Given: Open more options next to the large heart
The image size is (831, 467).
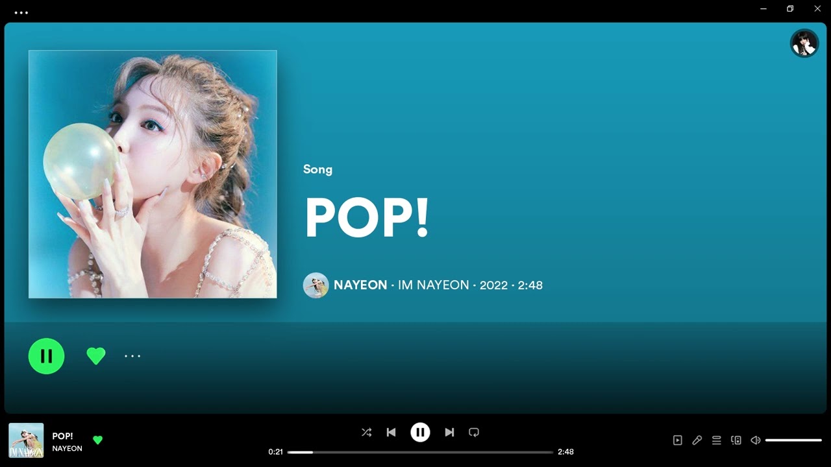Looking at the screenshot, I should coord(132,356).
